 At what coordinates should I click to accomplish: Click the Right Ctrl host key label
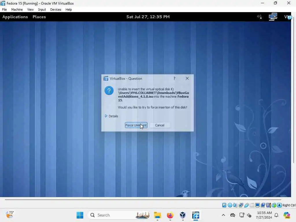pos(289,205)
